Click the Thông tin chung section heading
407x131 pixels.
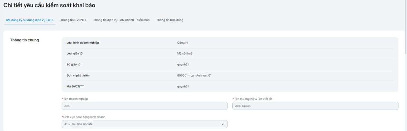25,40
